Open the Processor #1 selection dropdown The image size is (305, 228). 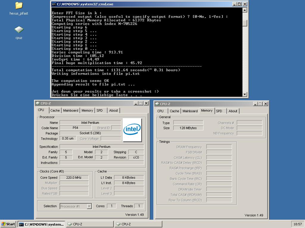click(89, 206)
